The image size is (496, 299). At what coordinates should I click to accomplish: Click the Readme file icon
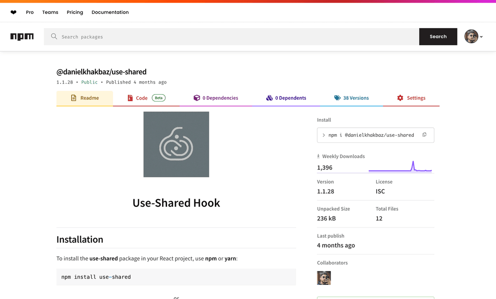click(73, 98)
